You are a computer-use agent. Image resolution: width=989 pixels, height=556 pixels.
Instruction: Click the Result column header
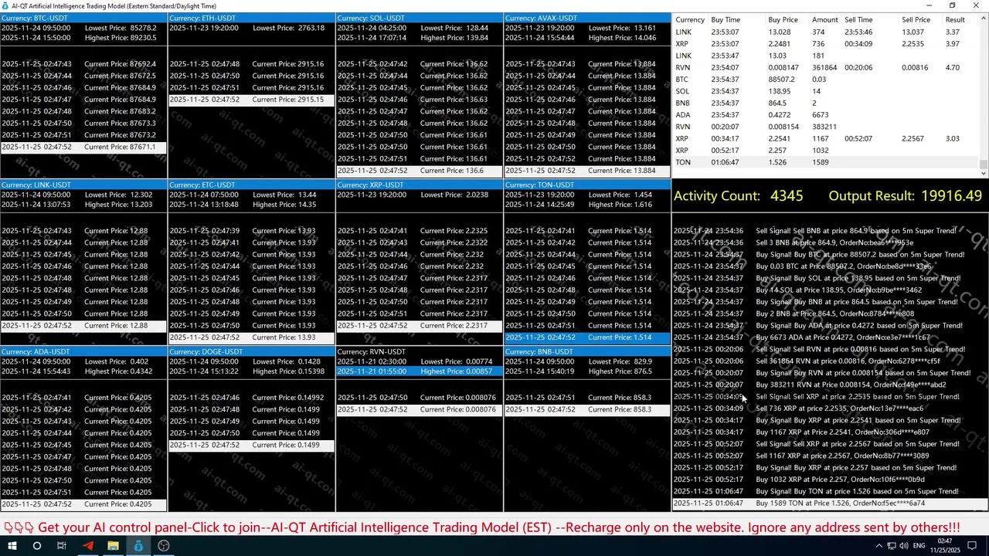(x=955, y=19)
